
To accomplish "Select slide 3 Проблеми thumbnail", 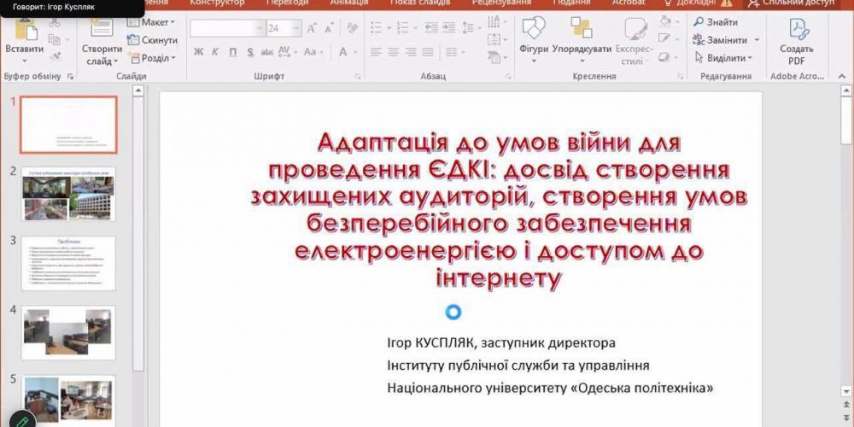I will point(68,263).
